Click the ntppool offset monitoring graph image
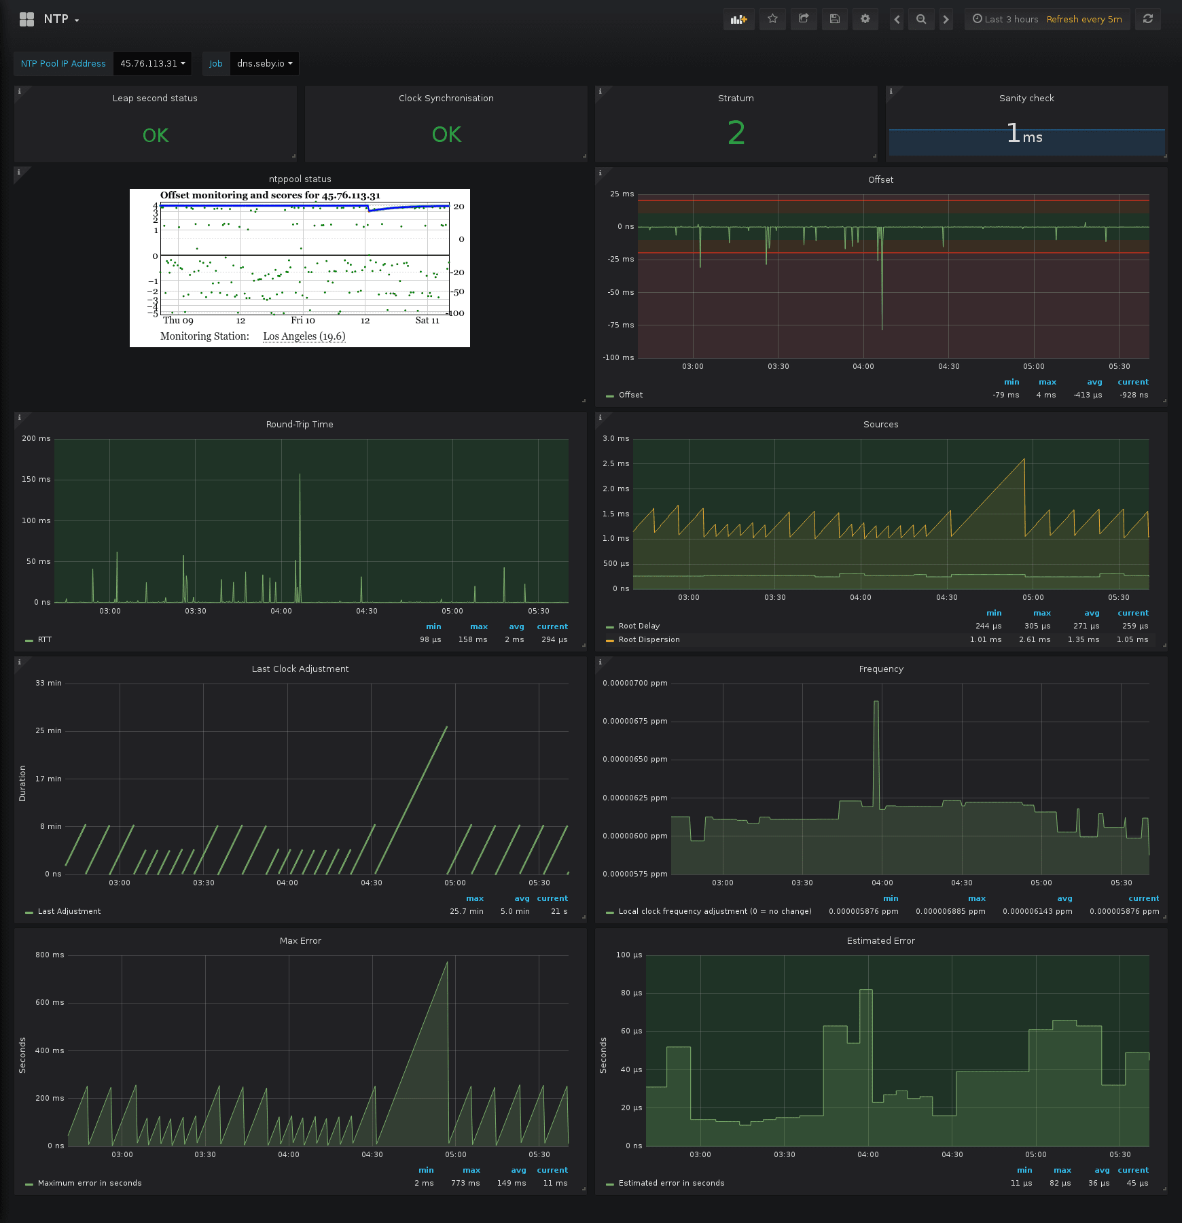Screen dimensions: 1182x1223 click(x=300, y=268)
